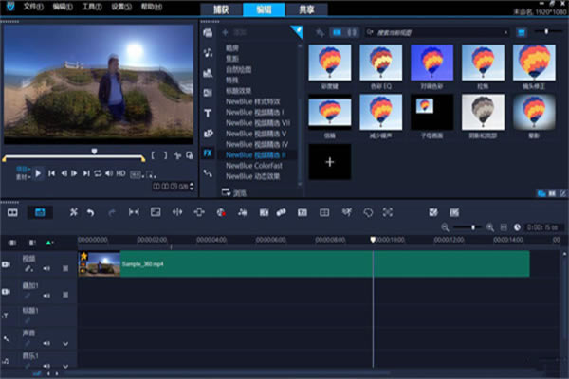Open the 文件 (File) menu
Image resolution: width=569 pixels, height=379 pixels.
(x=33, y=6)
